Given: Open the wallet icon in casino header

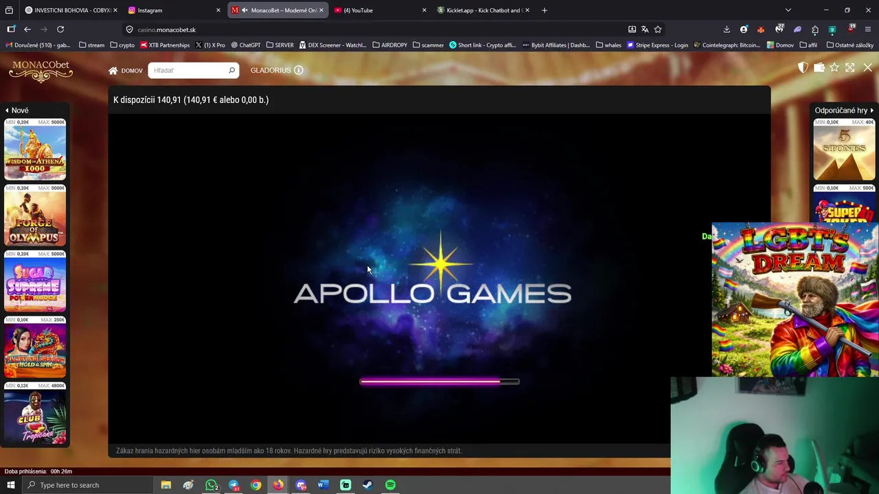Looking at the screenshot, I should (x=819, y=67).
